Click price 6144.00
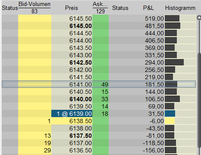Viewport: 201px width, 155px height. pyautogui.click(x=80, y=40)
